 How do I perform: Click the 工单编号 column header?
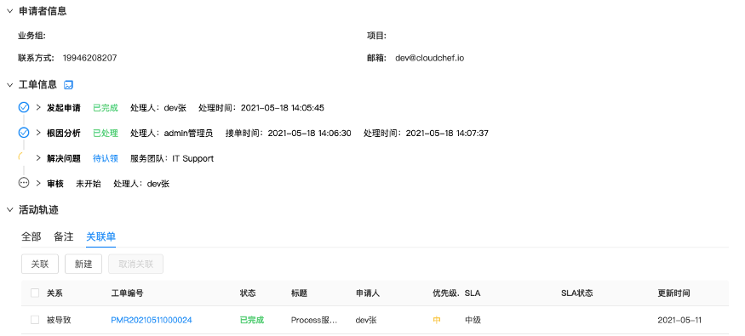tap(128, 293)
